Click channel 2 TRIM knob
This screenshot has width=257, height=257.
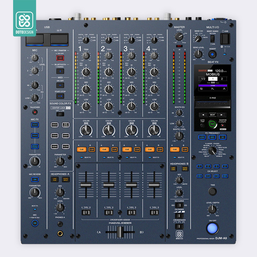click(x=109, y=56)
